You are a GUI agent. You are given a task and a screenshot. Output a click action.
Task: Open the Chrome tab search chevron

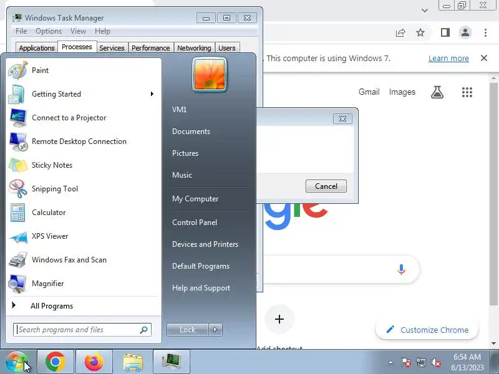pos(425,11)
